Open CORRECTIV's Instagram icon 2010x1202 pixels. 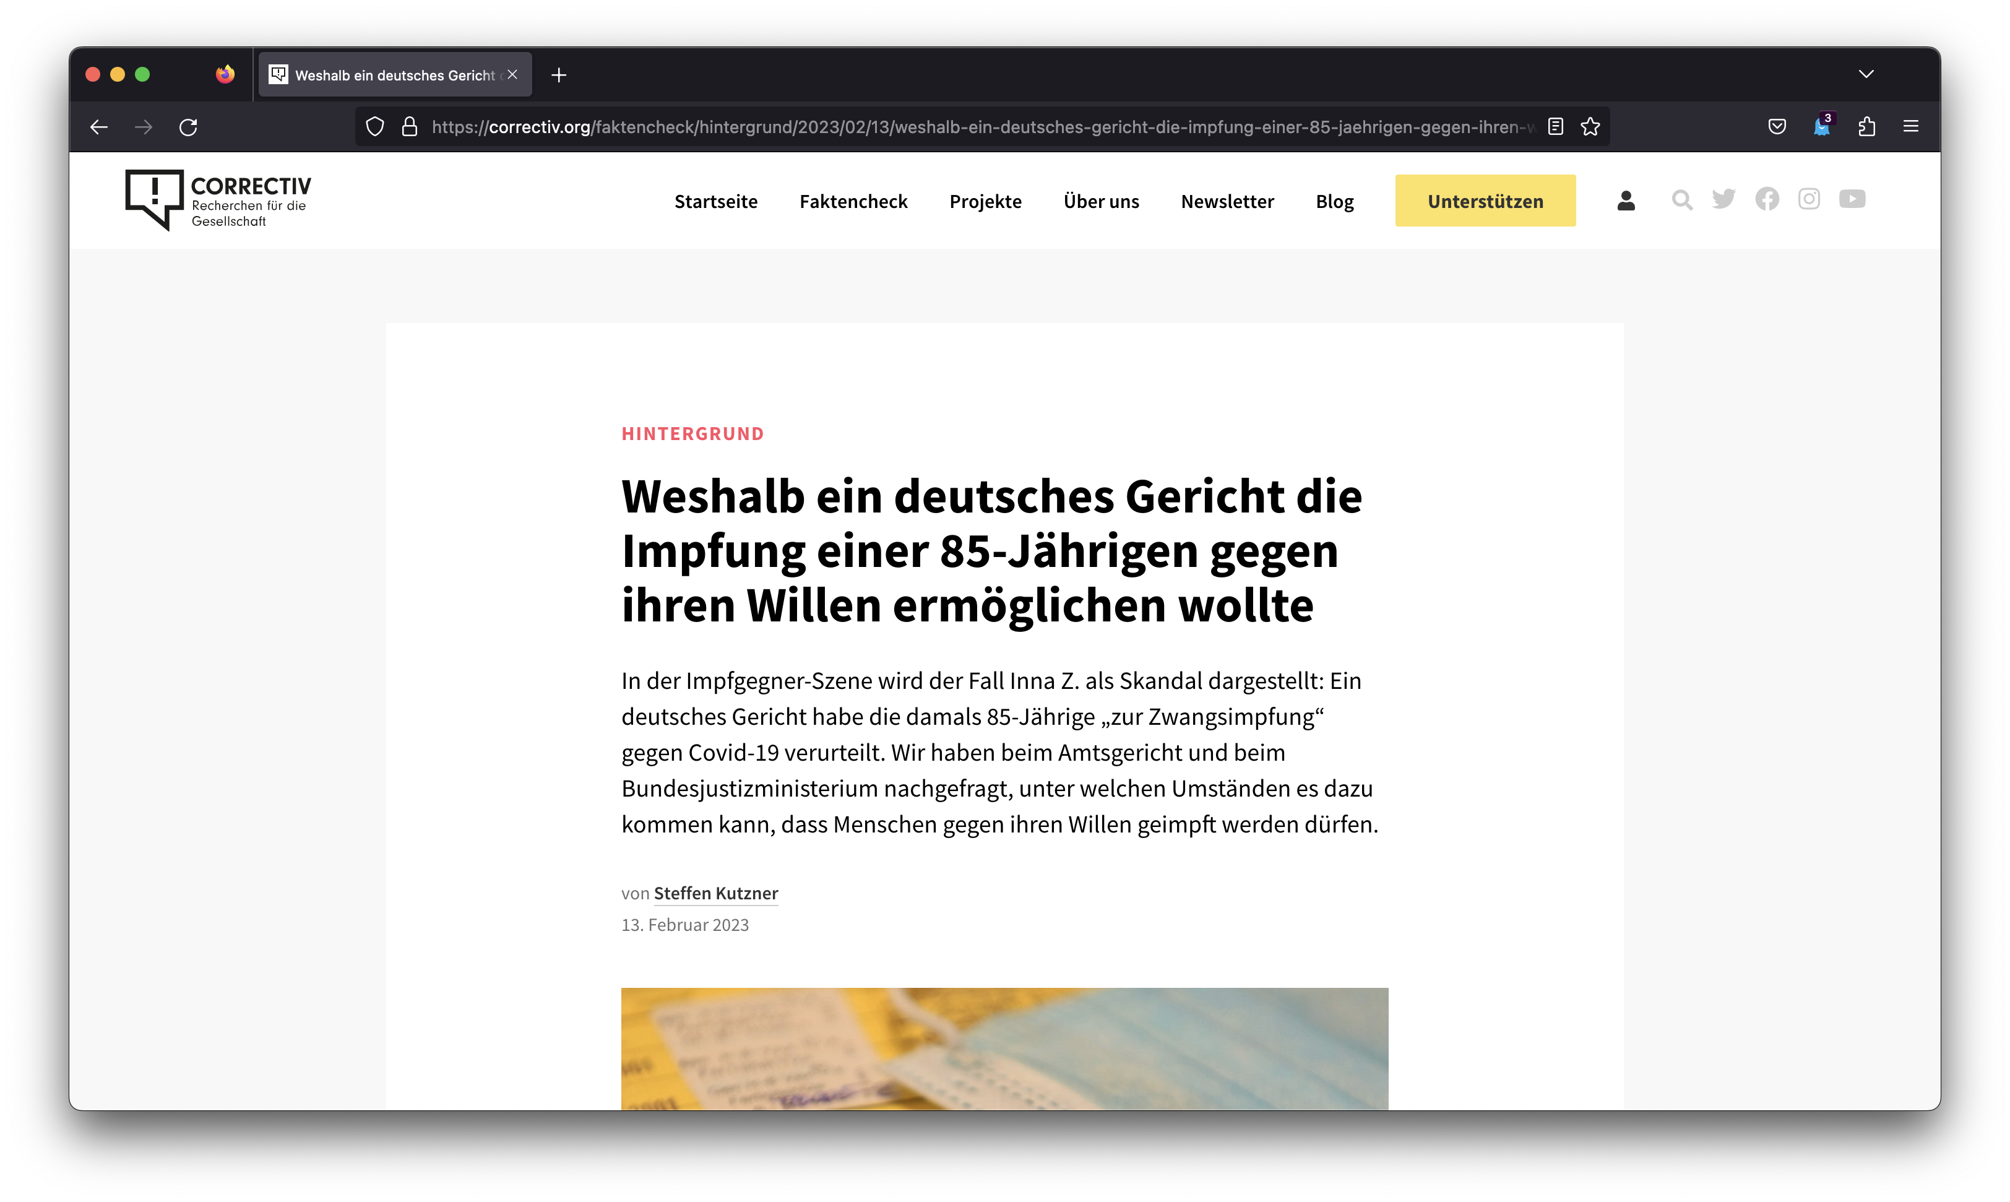pos(1809,199)
